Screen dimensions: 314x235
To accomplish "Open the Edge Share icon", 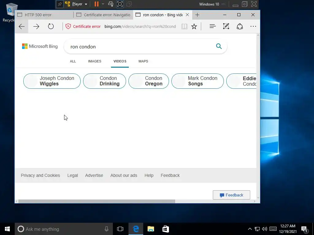I will (240, 26).
